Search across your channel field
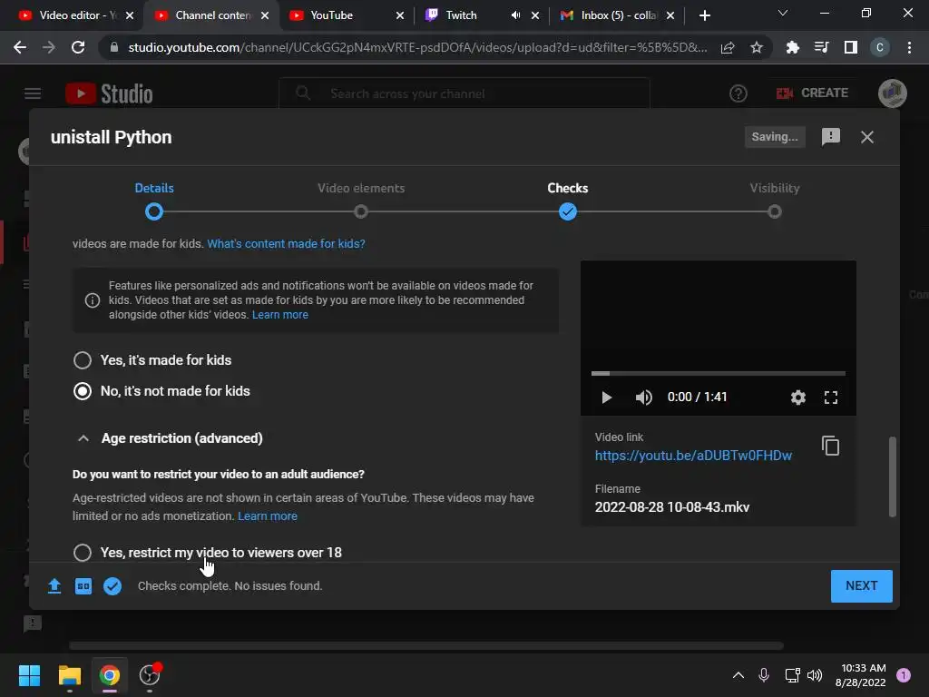Screen dimensions: 929x697 [x=464, y=93]
